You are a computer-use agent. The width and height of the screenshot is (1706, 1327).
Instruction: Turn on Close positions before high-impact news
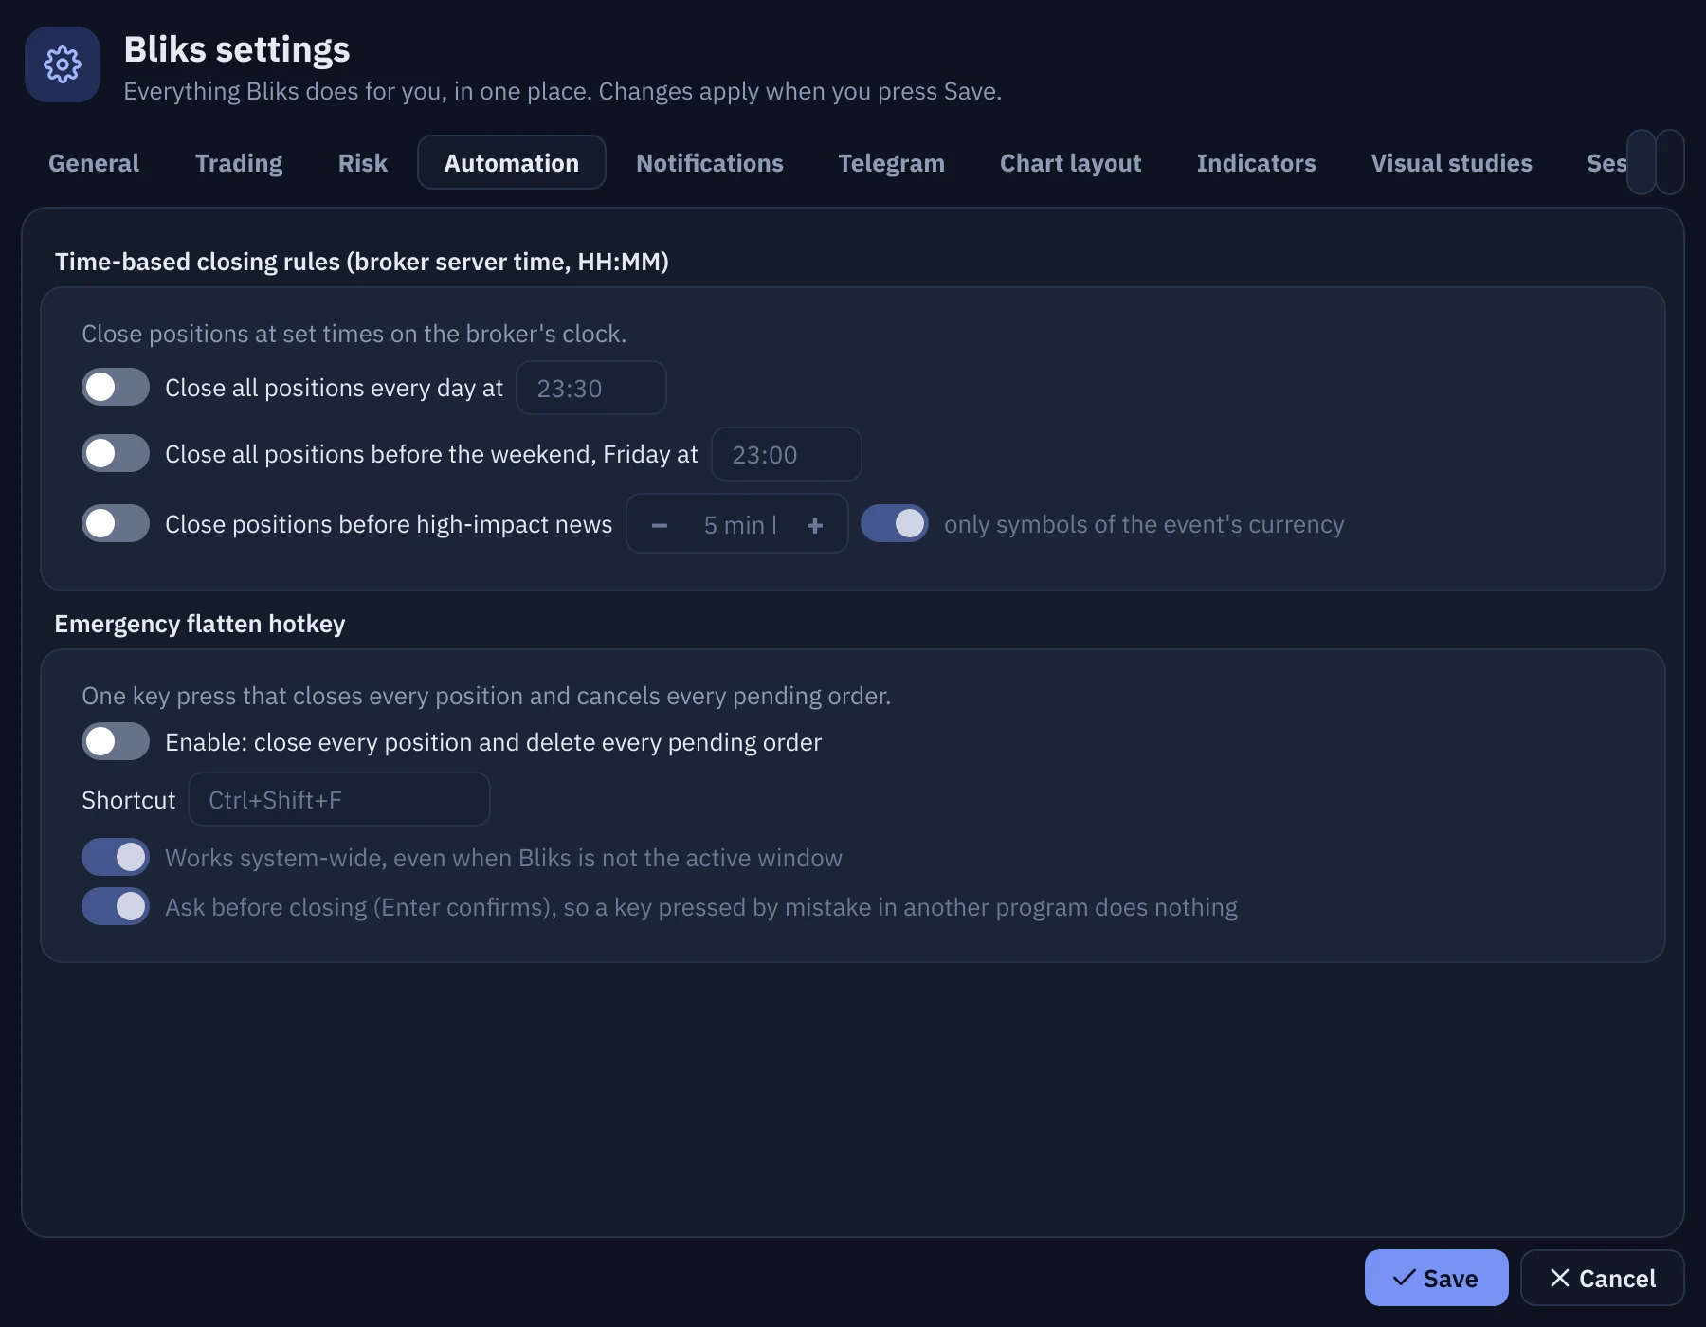[x=116, y=523]
